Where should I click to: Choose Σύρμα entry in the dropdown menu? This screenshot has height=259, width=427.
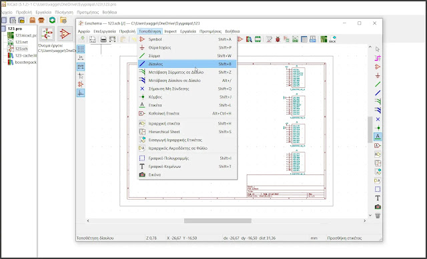pyautogui.click(x=187, y=56)
